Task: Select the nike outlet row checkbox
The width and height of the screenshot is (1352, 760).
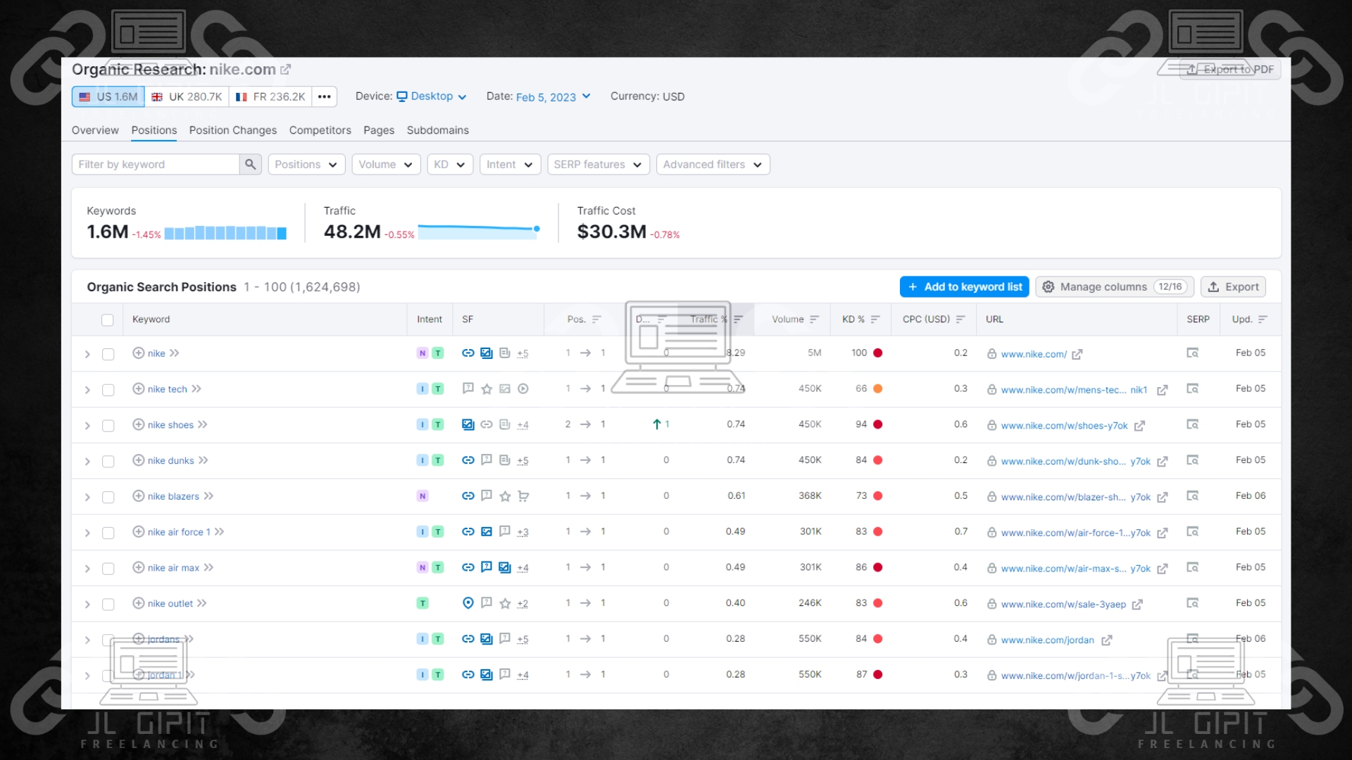Action: pos(108,604)
